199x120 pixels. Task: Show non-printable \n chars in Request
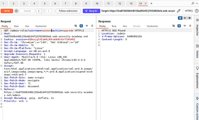pos(87,26)
